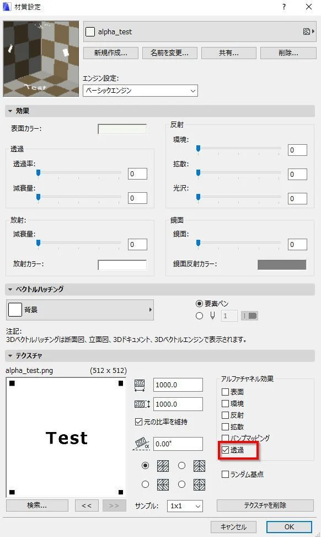Open the alpha_test material name selector
This screenshot has height=537, width=321.
(x=200, y=31)
